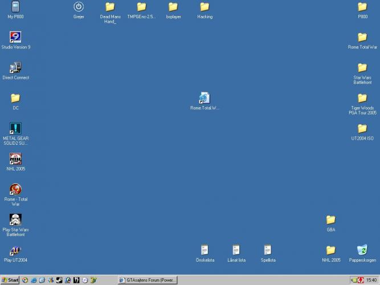
Task: Launch Play UT2004 shortcut
Action: click(15, 250)
